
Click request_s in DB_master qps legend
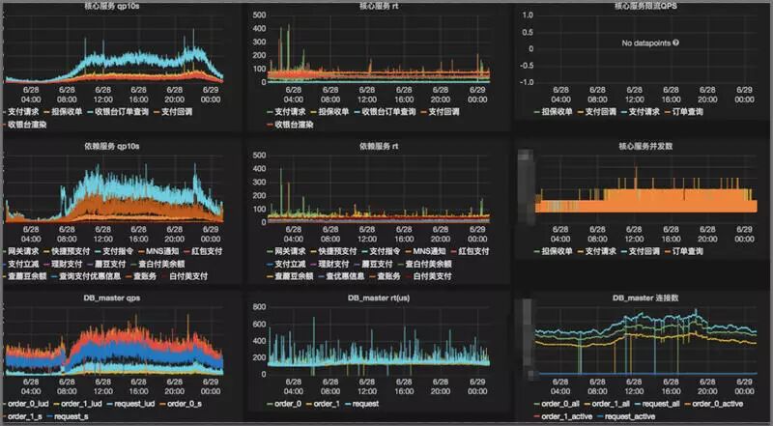[x=72, y=416]
